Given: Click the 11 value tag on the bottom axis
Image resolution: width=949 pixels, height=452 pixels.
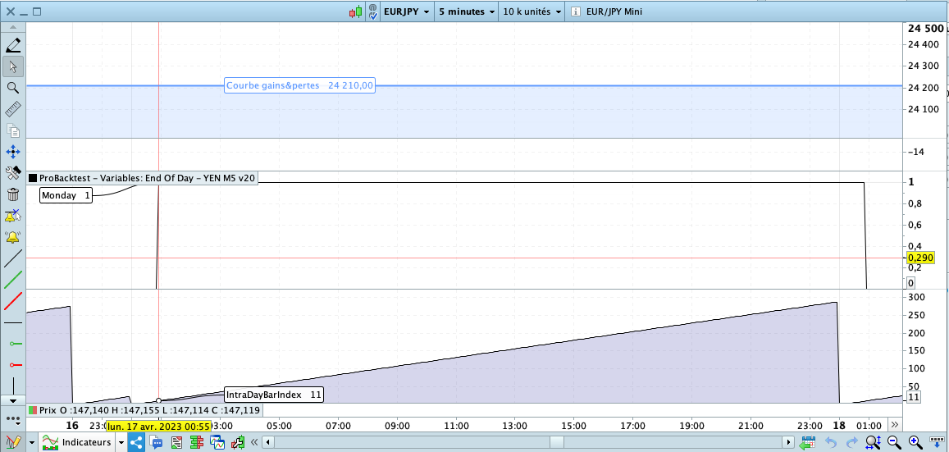Looking at the screenshot, I should click(x=913, y=397).
